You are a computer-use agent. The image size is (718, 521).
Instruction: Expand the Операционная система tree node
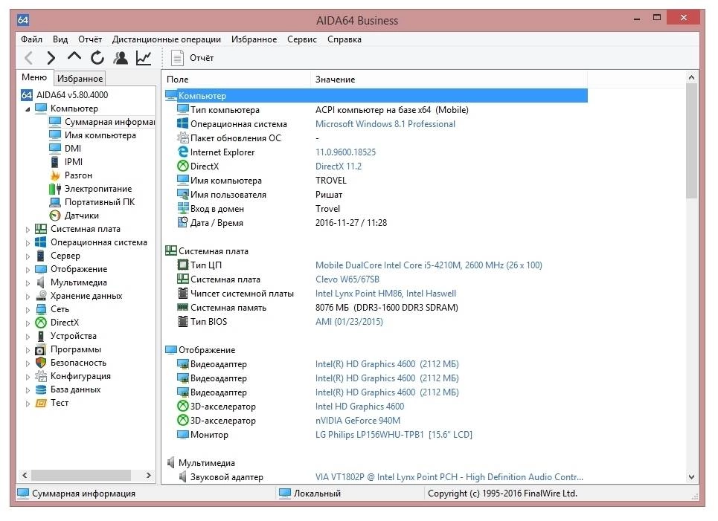pyautogui.click(x=28, y=243)
